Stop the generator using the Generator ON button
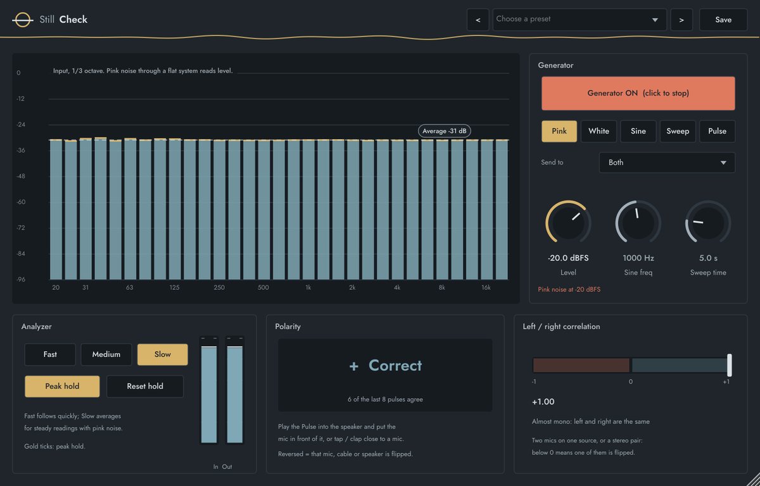The width and height of the screenshot is (760, 486). coord(638,93)
